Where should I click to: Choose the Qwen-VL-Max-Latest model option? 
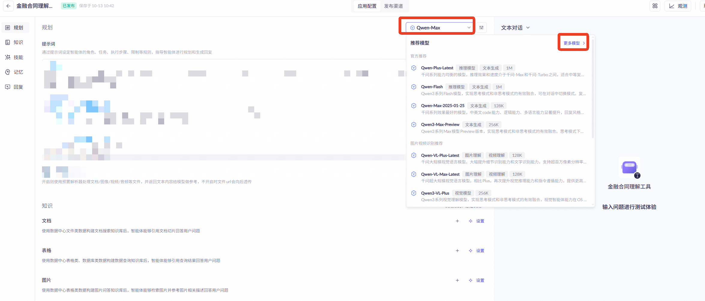click(x=498, y=177)
